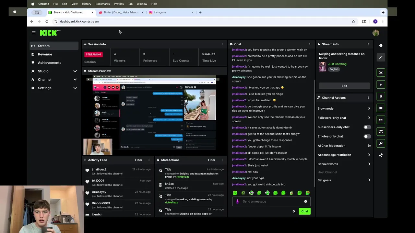Click the camera icon in right toolbar

point(381,131)
